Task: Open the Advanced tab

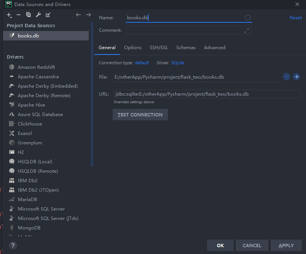Action: click(x=215, y=48)
